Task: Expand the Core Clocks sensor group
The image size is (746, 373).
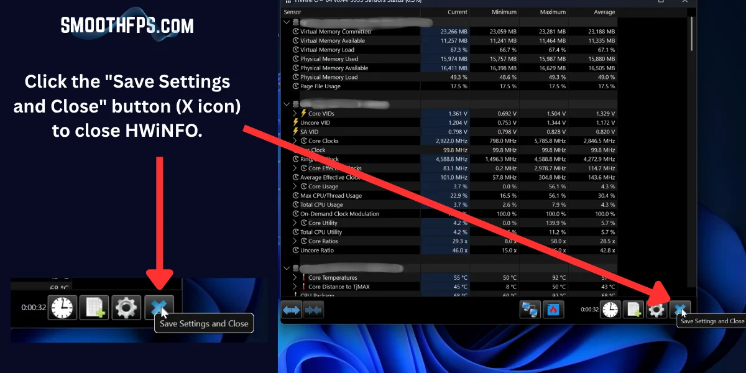Action: pyautogui.click(x=296, y=140)
